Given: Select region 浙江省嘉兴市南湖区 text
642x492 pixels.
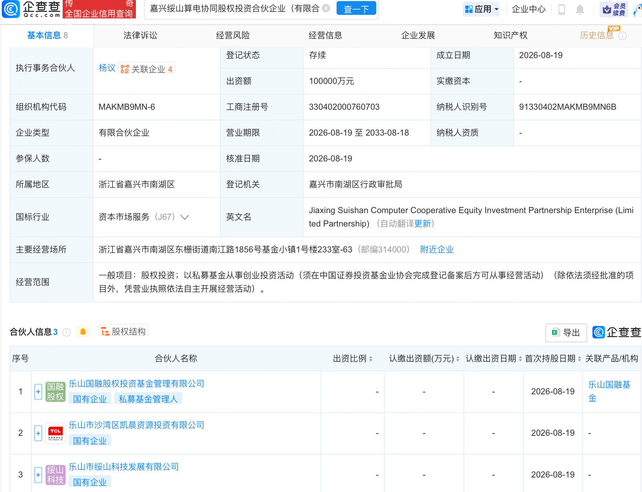Looking at the screenshot, I should click(137, 184).
